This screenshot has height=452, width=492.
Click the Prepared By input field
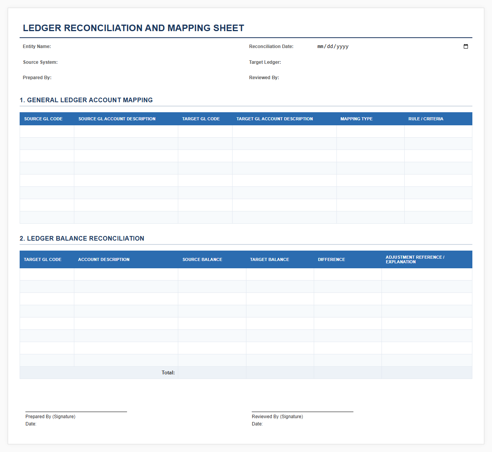(167, 78)
